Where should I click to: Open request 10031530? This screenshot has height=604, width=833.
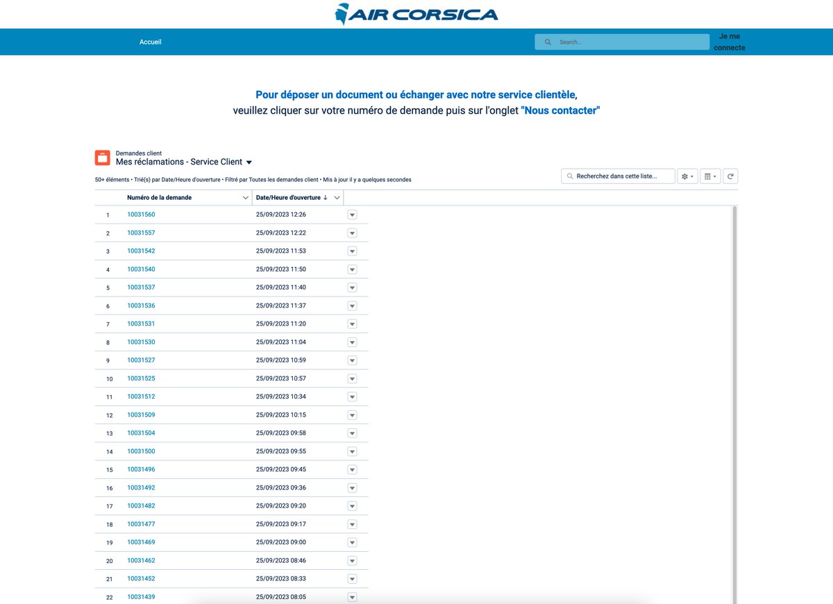(x=141, y=342)
